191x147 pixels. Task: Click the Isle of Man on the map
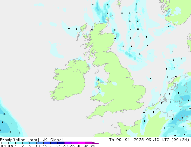click(x=97, y=72)
